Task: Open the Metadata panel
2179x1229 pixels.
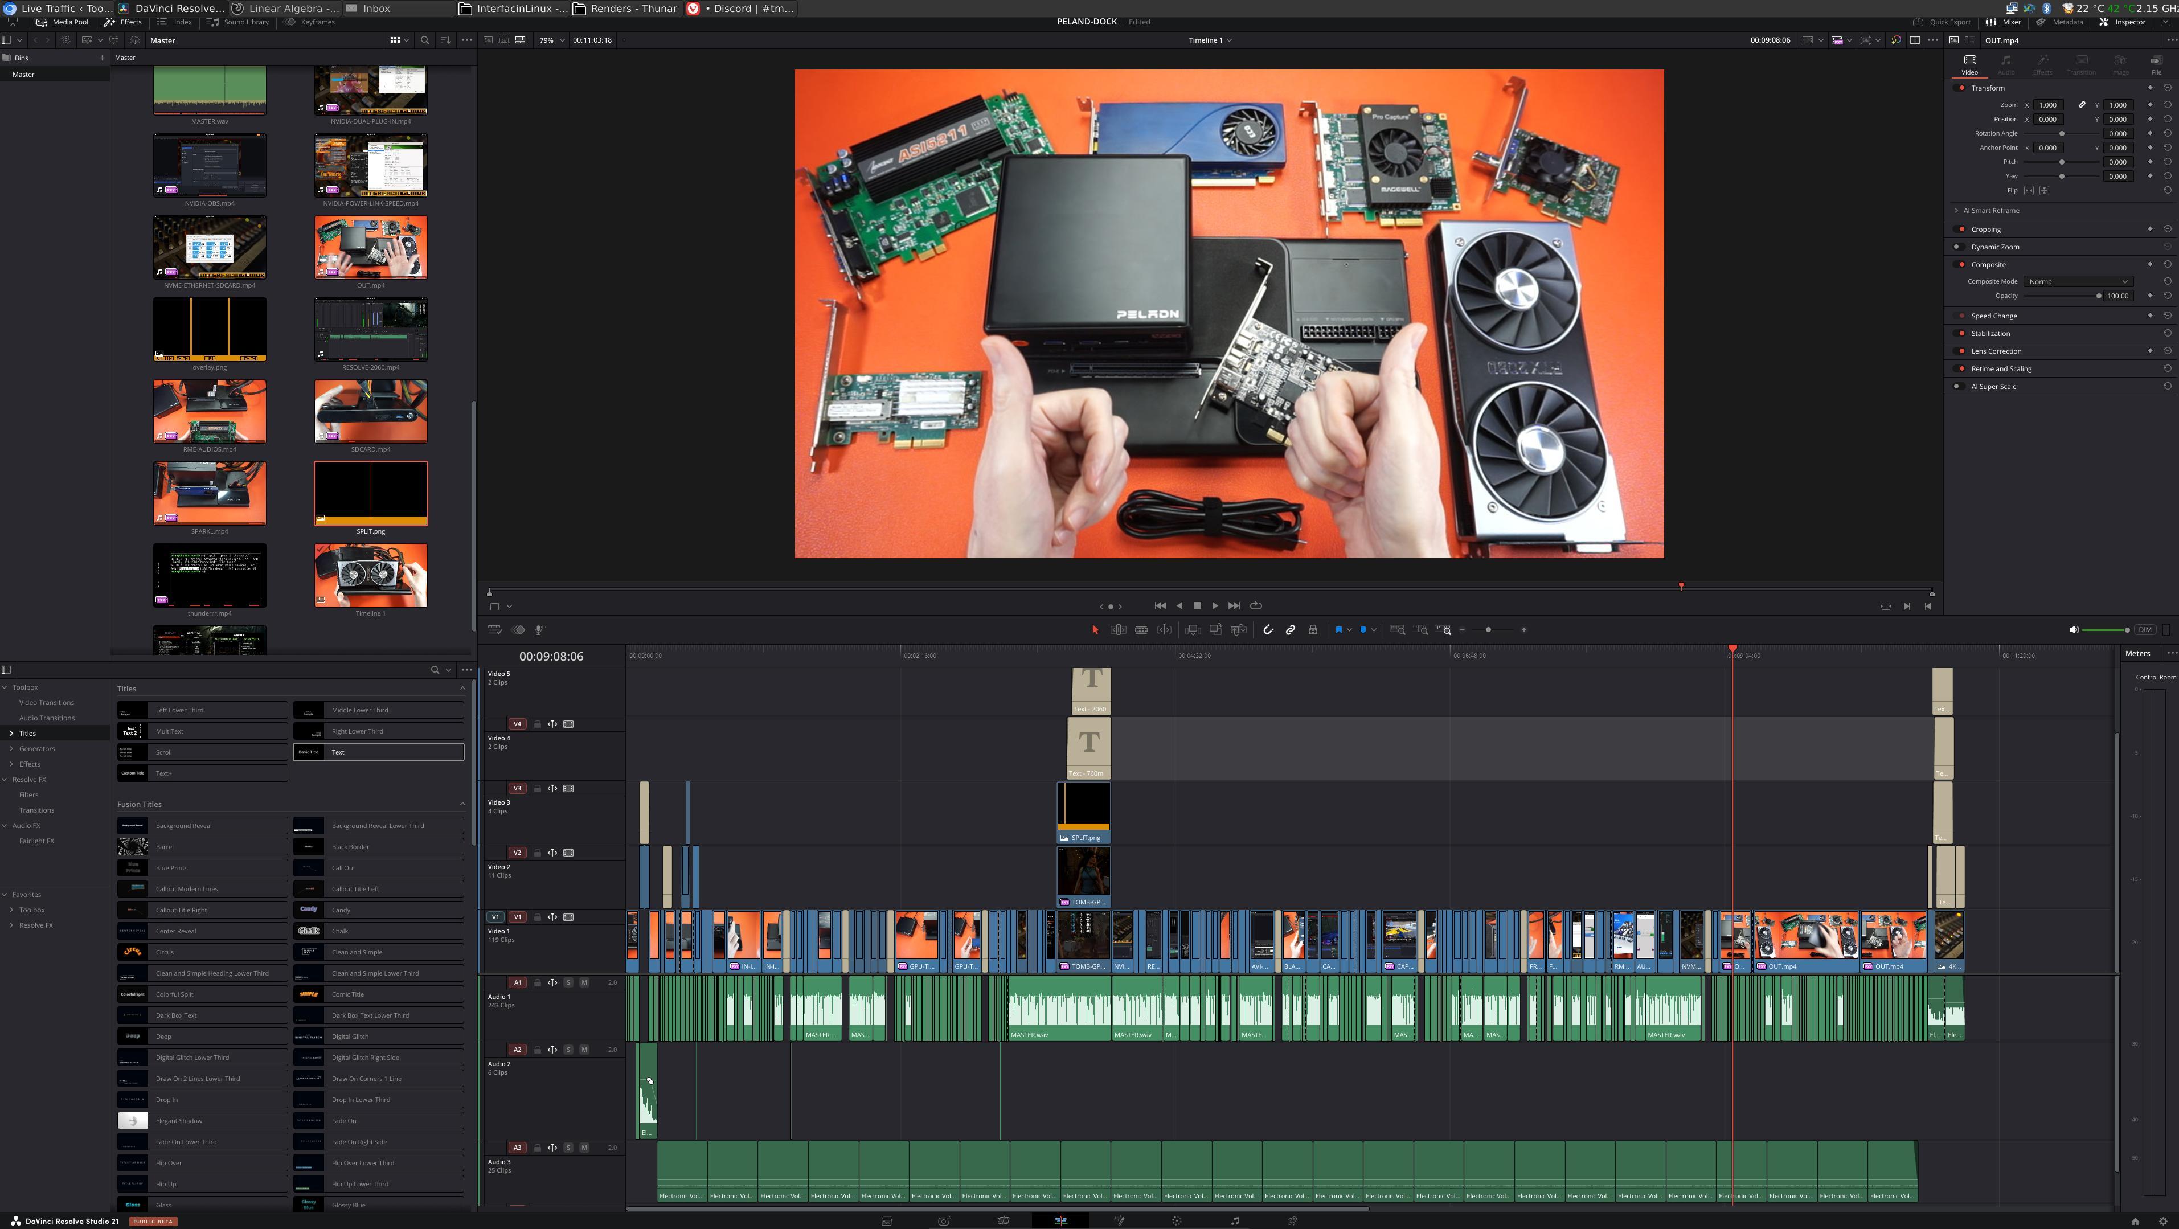Action: (x=2059, y=22)
